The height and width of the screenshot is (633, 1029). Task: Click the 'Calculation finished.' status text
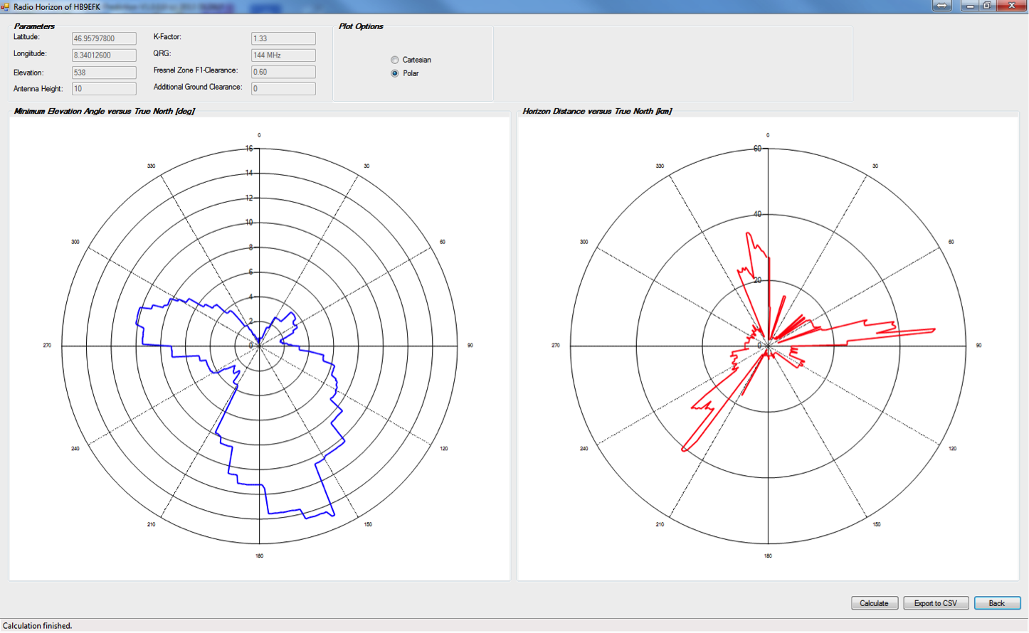coord(38,626)
